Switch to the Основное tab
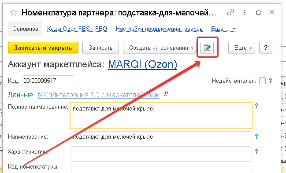Image resolution: width=286 pixels, height=173 pixels. [x=25, y=29]
